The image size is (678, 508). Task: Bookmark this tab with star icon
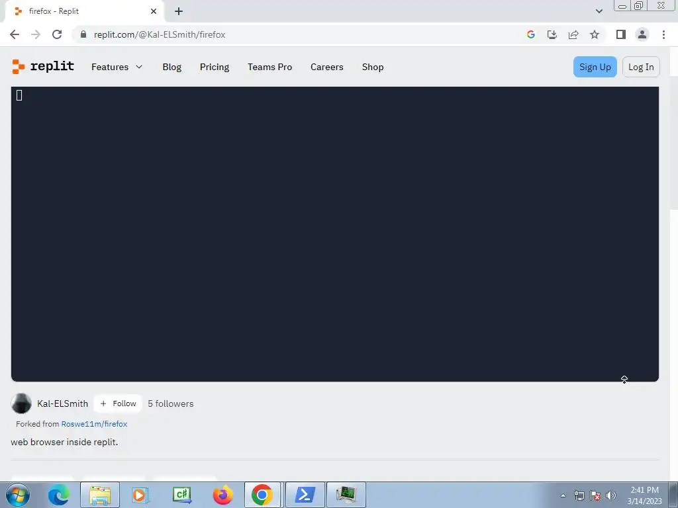(x=595, y=34)
